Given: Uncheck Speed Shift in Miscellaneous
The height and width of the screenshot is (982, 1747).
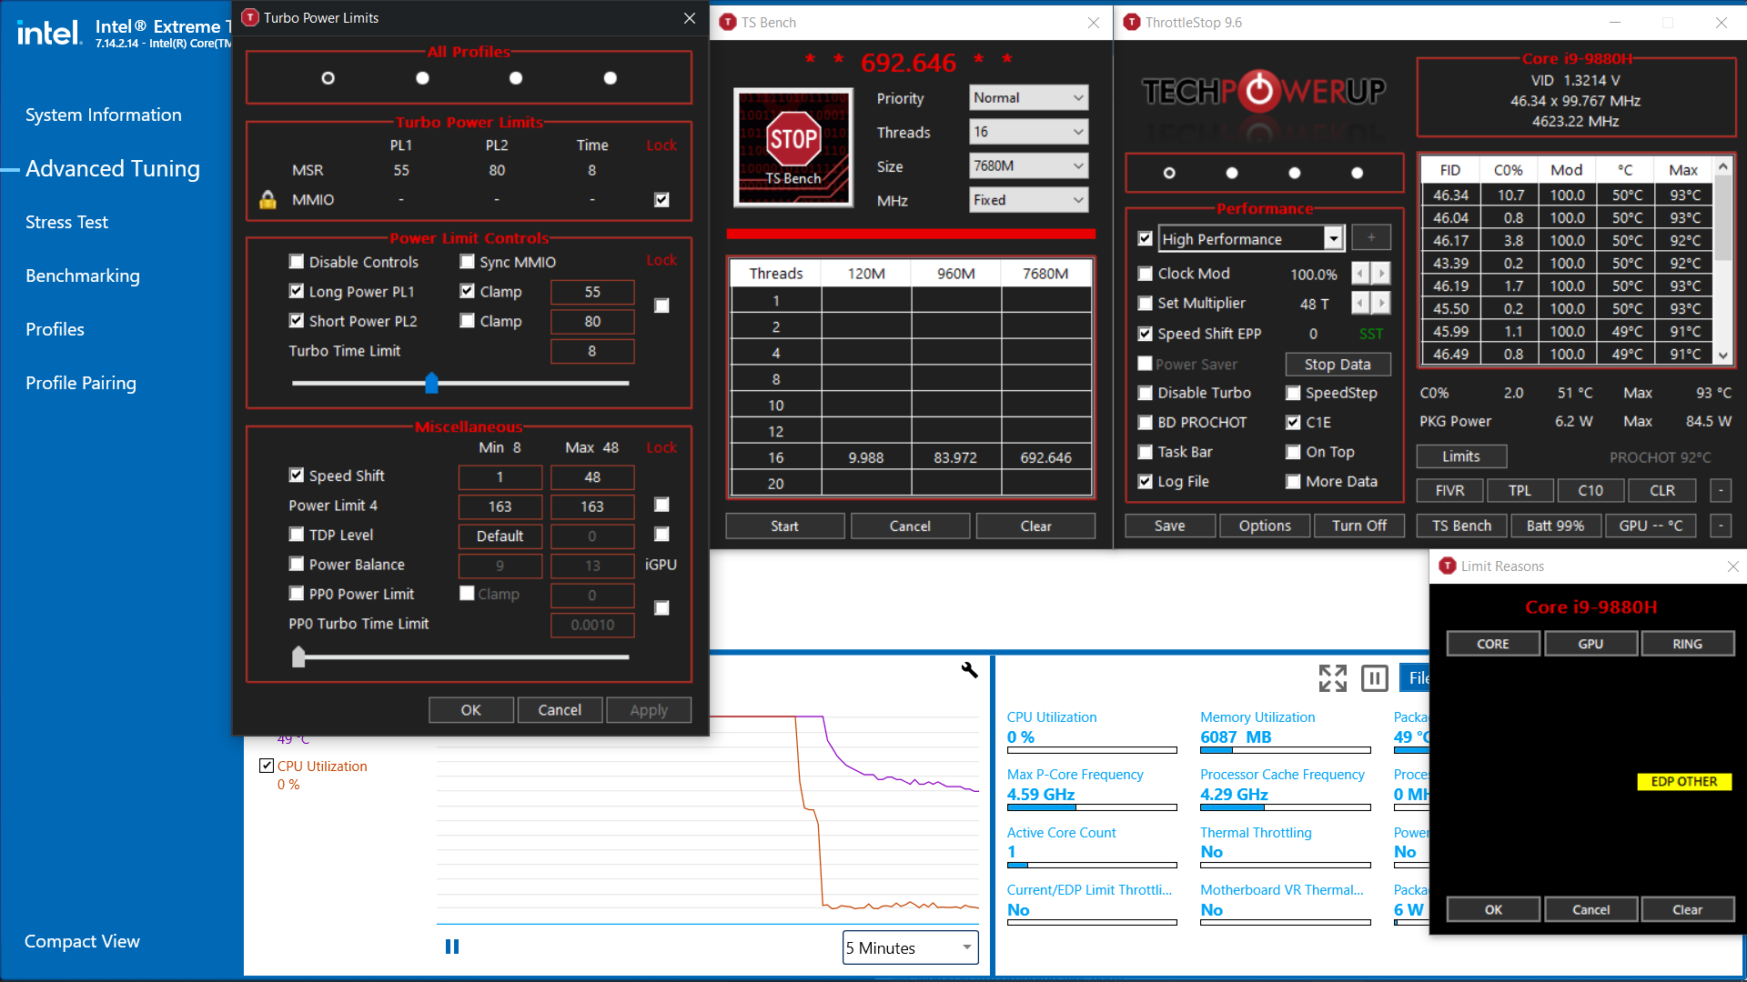Looking at the screenshot, I should 296,476.
